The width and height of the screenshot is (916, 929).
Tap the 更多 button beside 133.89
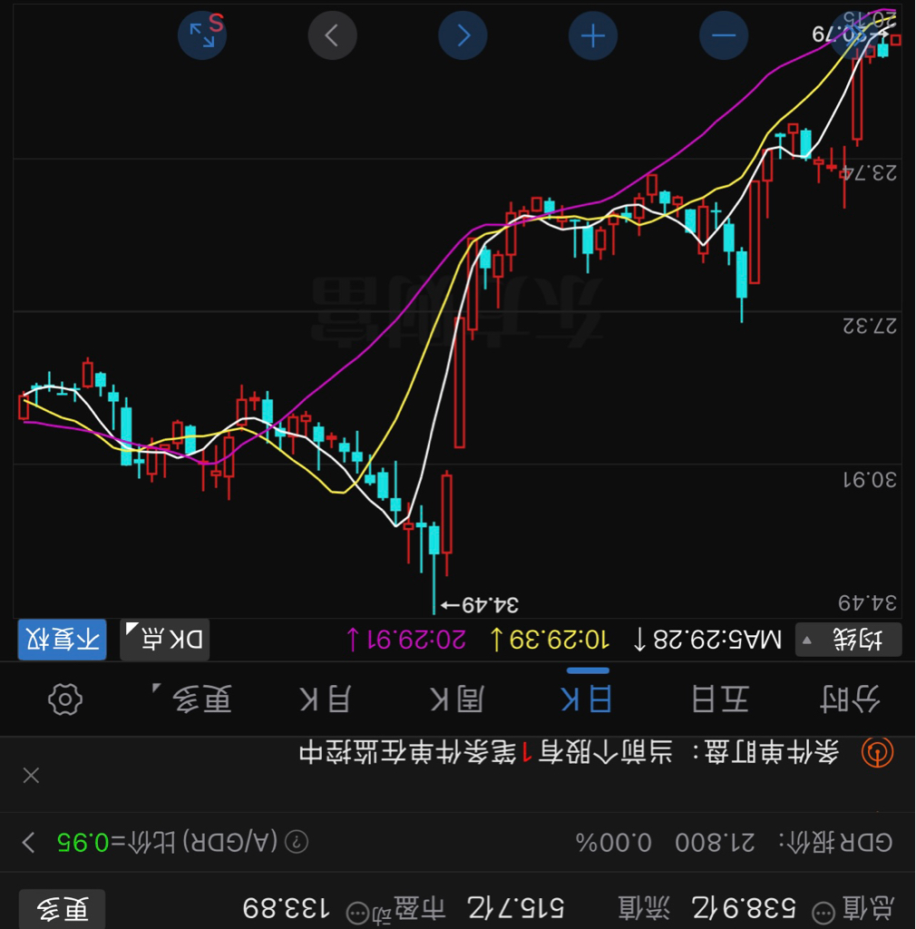[x=63, y=909]
